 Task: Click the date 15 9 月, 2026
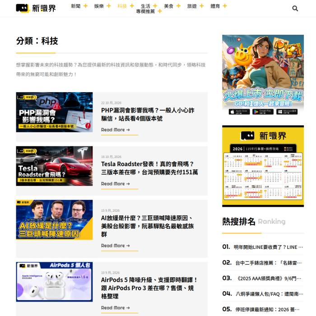[x=110, y=211]
